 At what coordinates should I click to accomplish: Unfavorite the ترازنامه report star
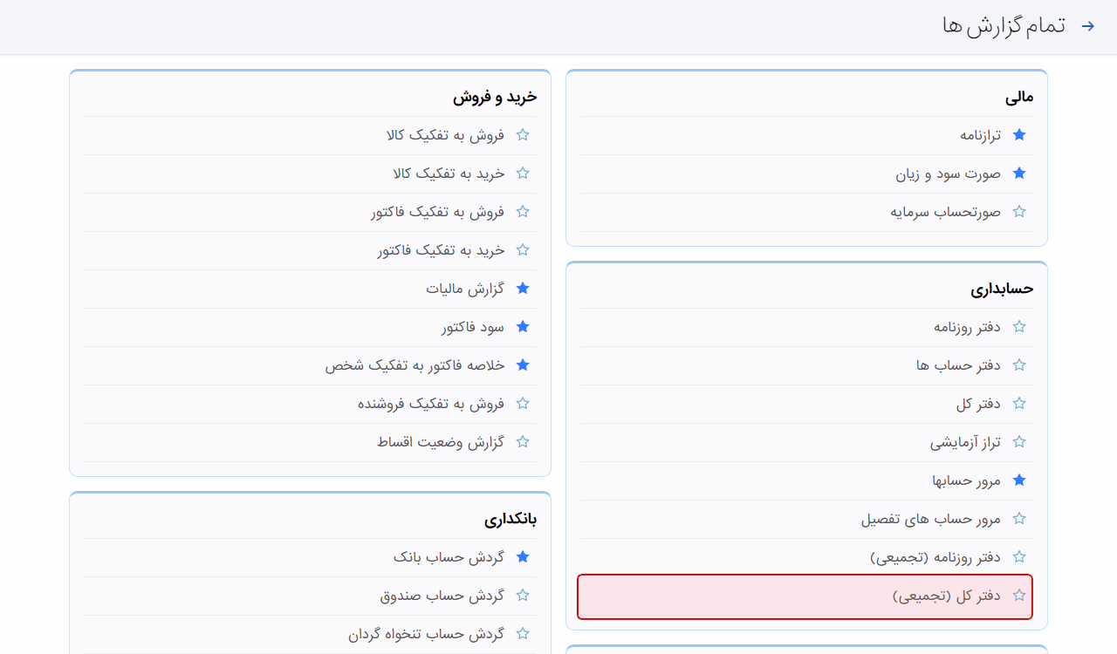tap(1018, 135)
